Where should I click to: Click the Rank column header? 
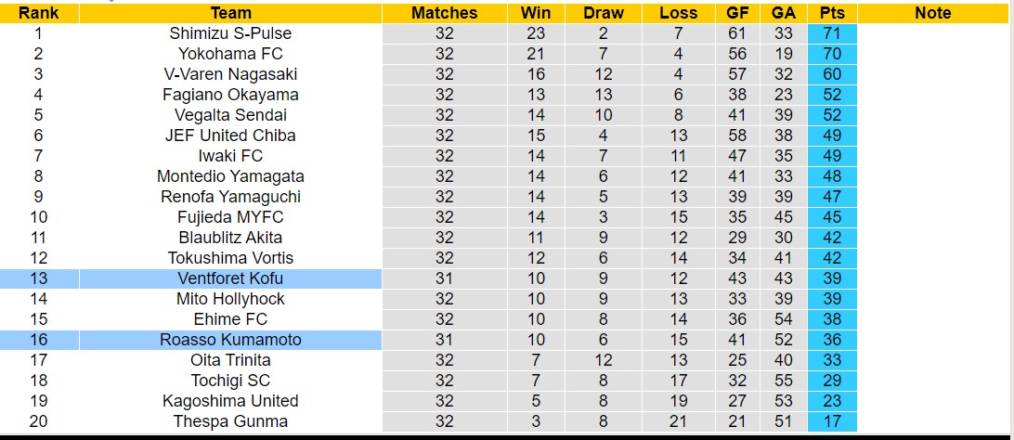[x=39, y=13]
